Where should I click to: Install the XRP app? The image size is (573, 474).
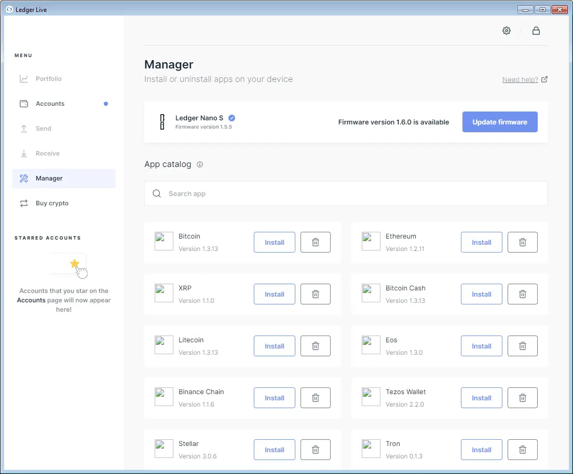(275, 294)
